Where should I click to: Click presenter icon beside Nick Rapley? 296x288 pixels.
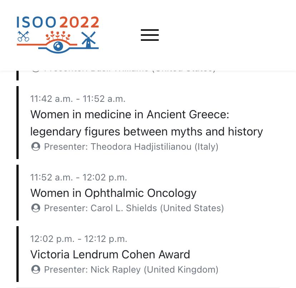point(35,269)
